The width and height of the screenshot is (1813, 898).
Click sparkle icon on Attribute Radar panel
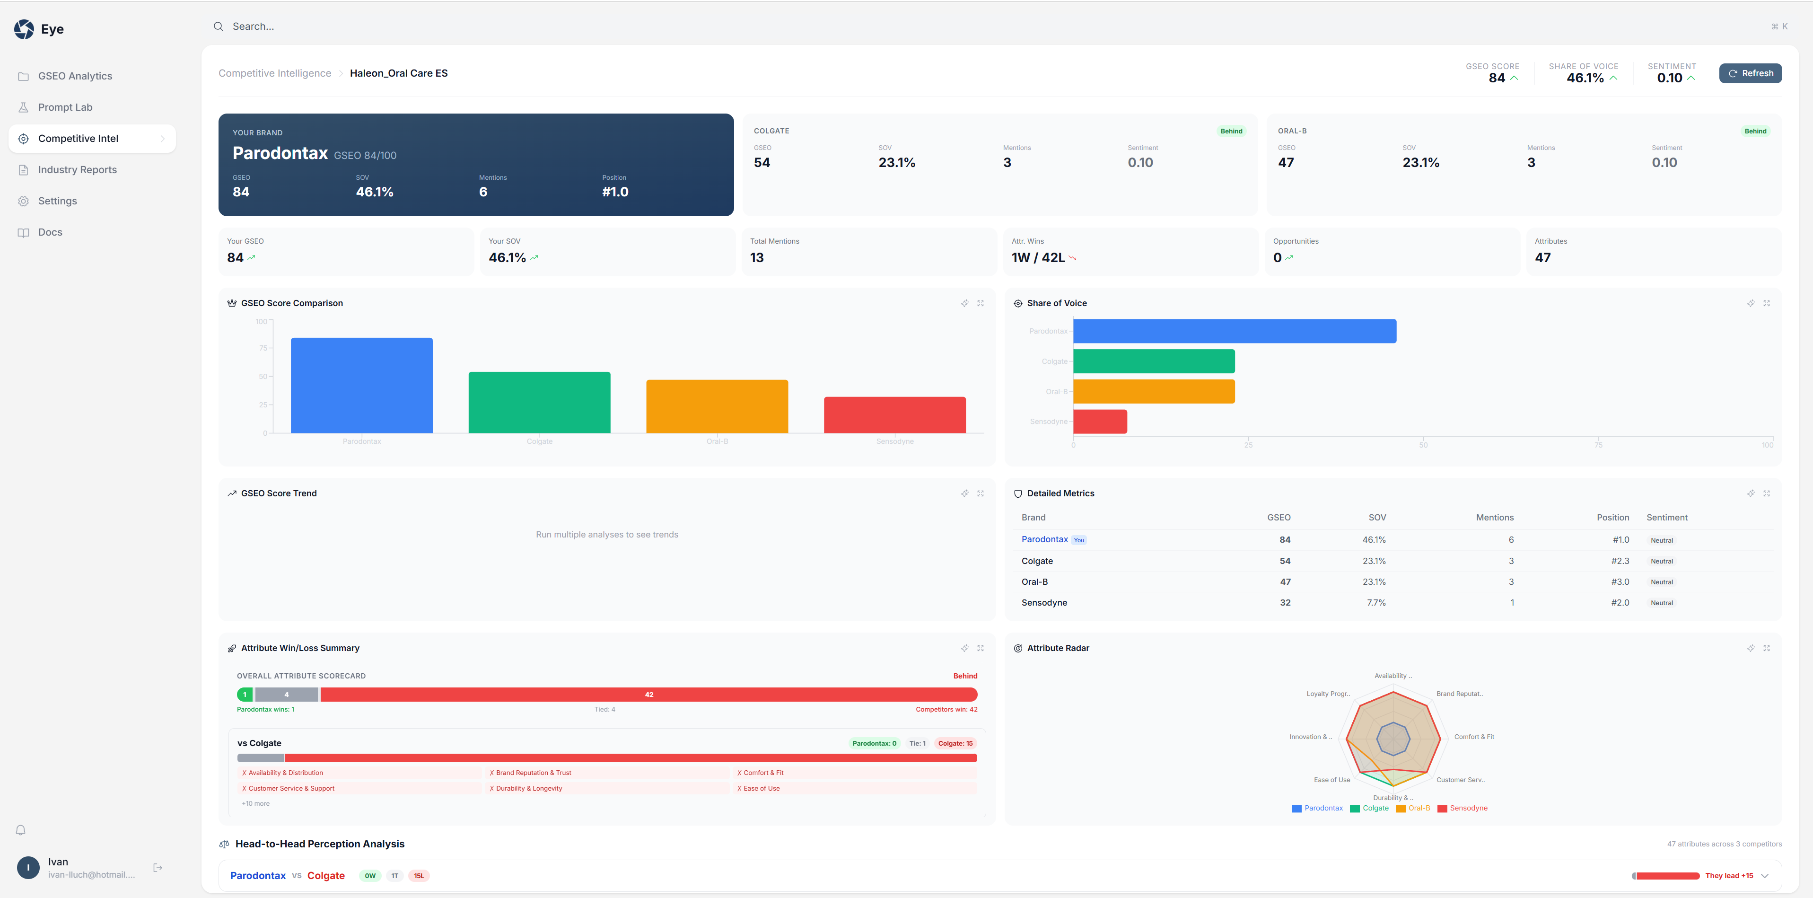pos(1751,648)
